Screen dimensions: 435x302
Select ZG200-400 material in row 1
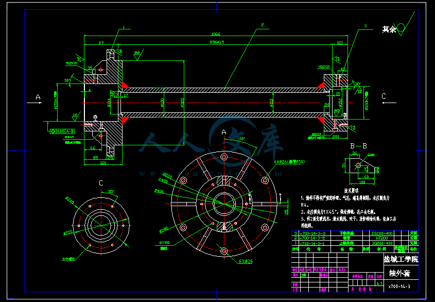382,243
